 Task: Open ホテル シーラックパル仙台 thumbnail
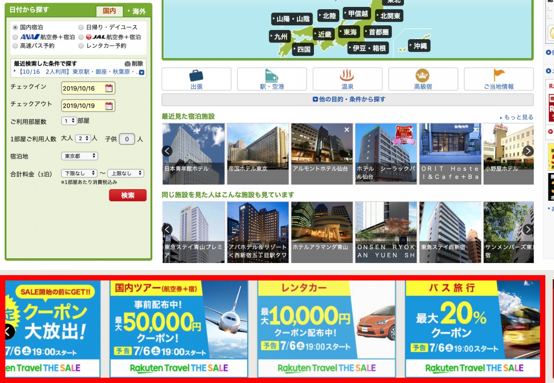click(386, 154)
